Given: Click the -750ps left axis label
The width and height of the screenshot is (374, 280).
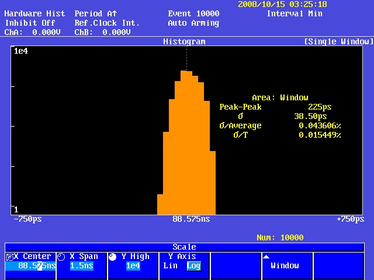Looking at the screenshot, I should (x=27, y=219).
